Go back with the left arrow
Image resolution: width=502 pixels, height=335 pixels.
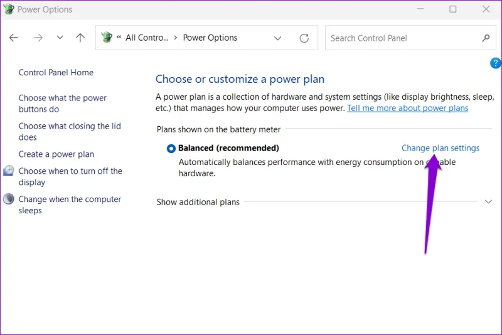(x=13, y=38)
